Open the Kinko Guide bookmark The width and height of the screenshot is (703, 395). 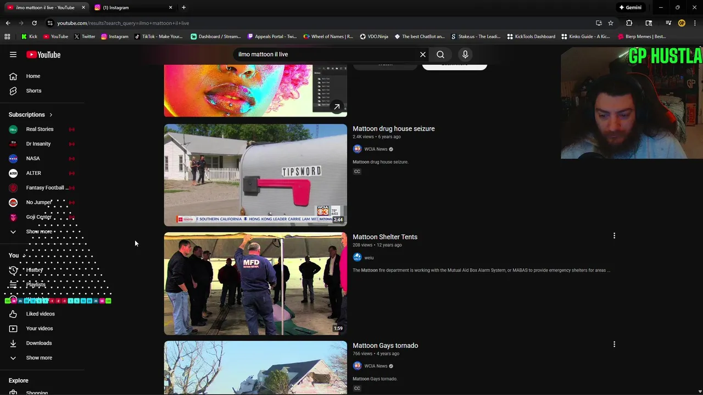[x=585, y=37]
